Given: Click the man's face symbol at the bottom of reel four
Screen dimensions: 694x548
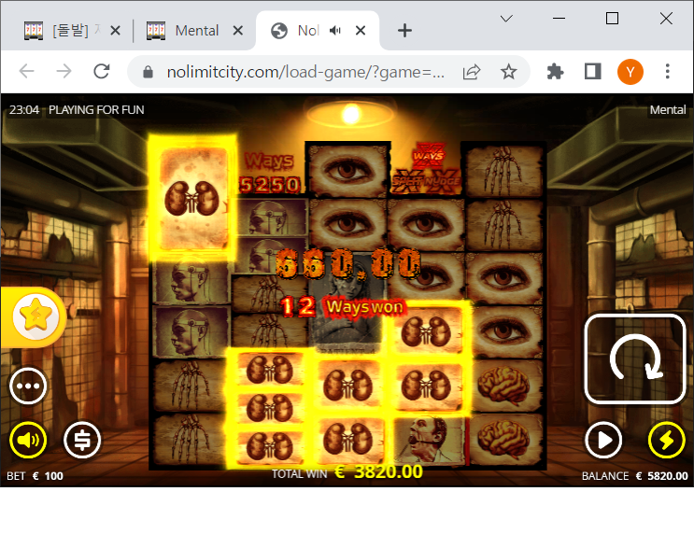Looking at the screenshot, I should (429, 440).
